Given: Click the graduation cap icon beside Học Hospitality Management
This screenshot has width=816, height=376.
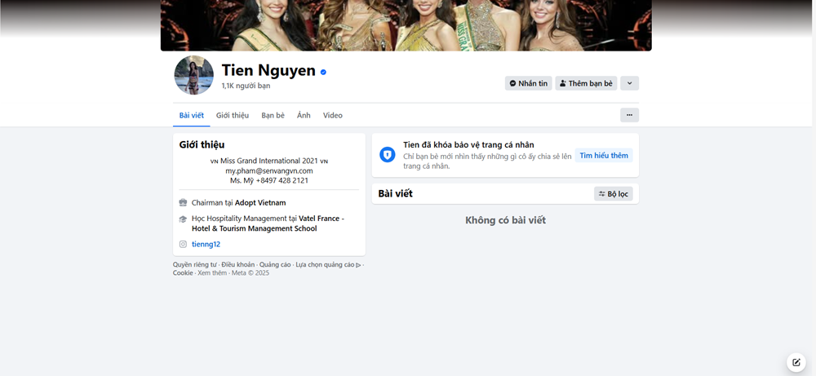Looking at the screenshot, I should coord(183,219).
